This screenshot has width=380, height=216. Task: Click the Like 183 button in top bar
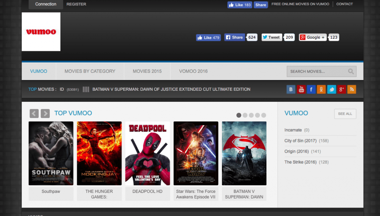click(240, 5)
